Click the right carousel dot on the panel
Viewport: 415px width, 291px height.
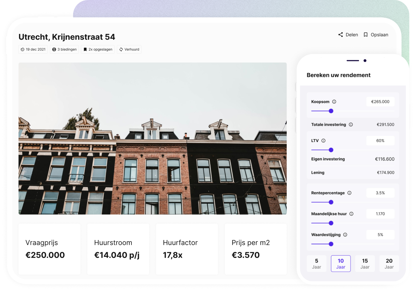tap(365, 60)
